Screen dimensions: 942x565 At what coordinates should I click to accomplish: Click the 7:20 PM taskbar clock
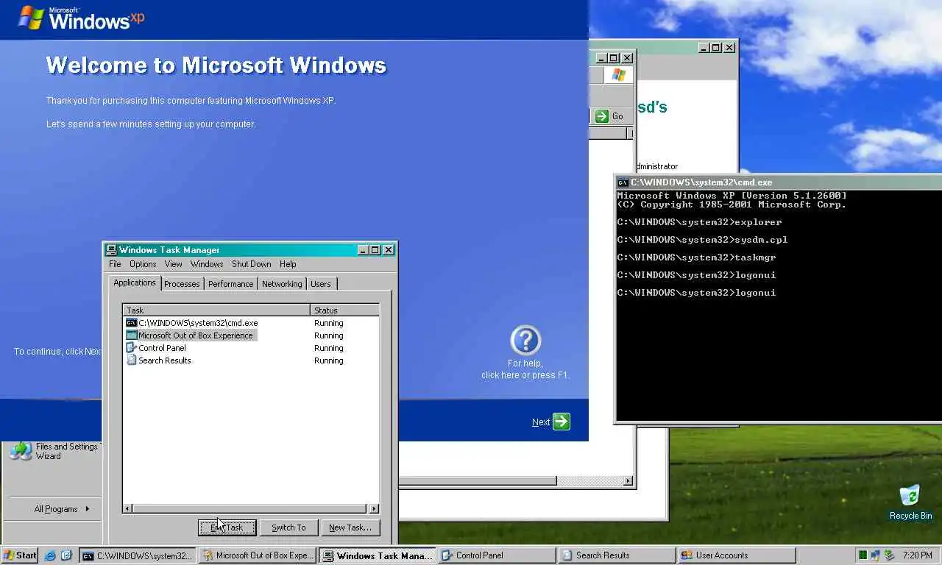[x=917, y=555]
